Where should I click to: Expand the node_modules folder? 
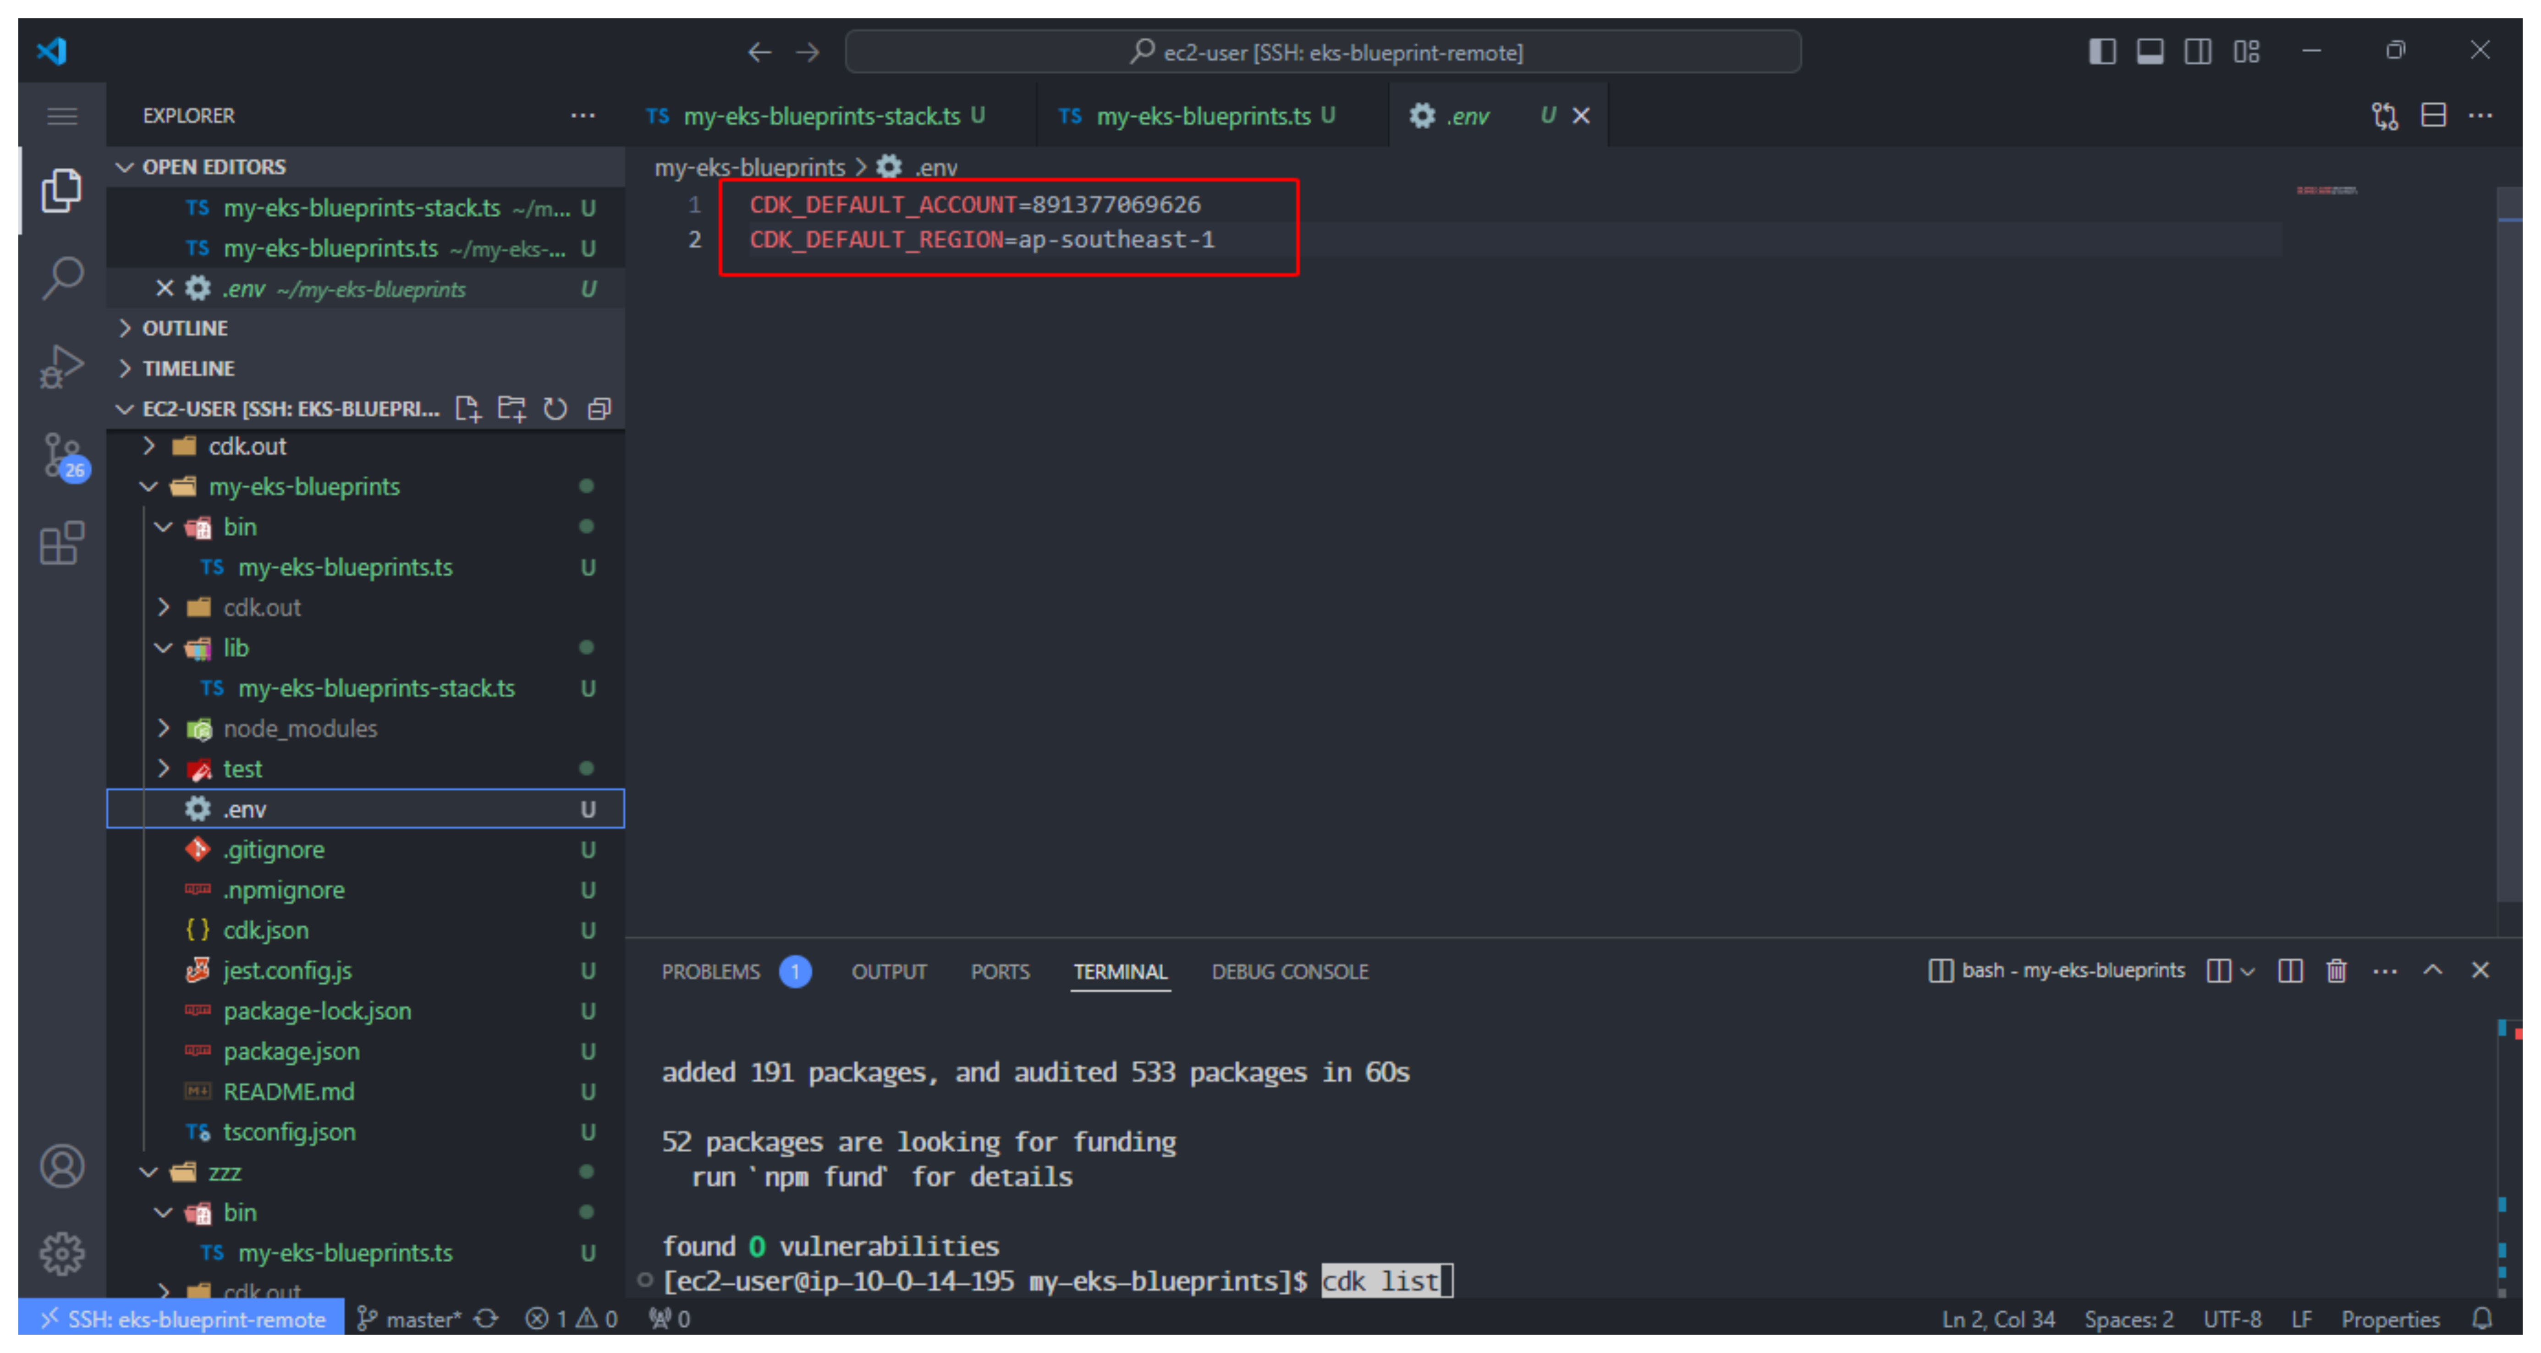point(365,730)
